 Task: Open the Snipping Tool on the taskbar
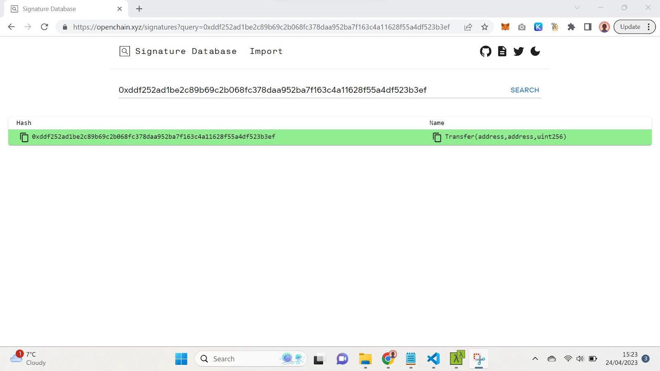[479, 359]
